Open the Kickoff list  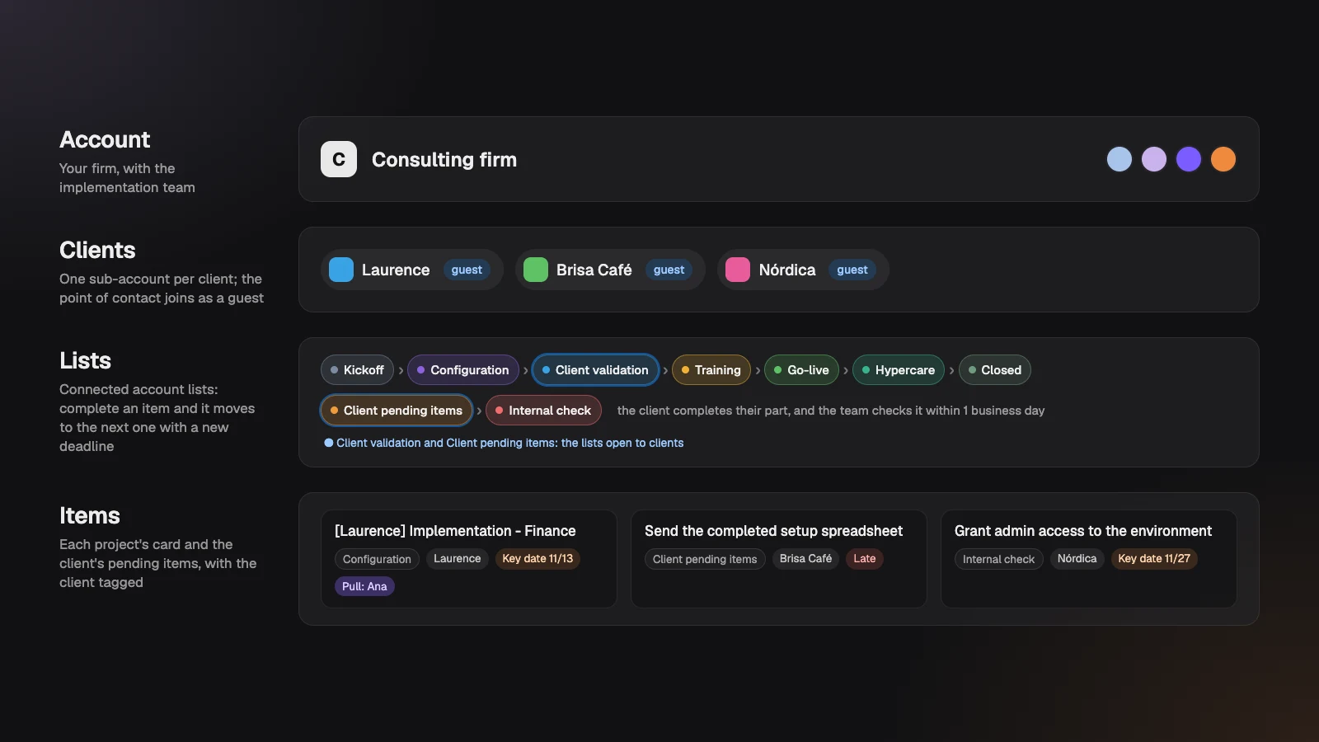point(357,370)
